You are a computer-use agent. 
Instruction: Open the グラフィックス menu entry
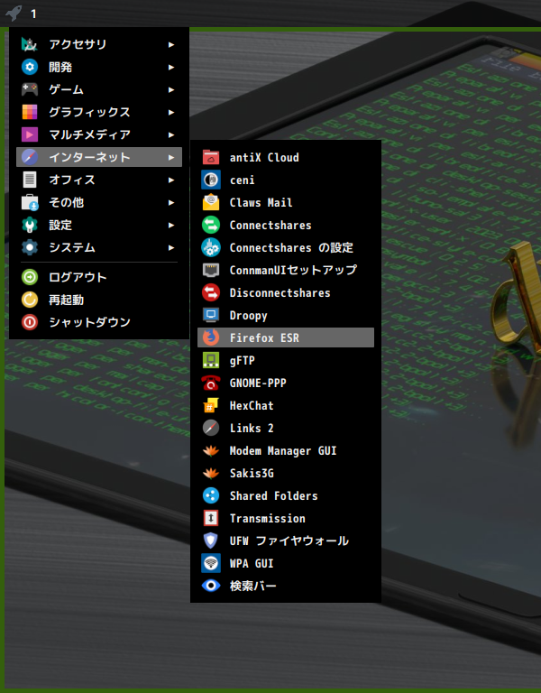coord(99,112)
